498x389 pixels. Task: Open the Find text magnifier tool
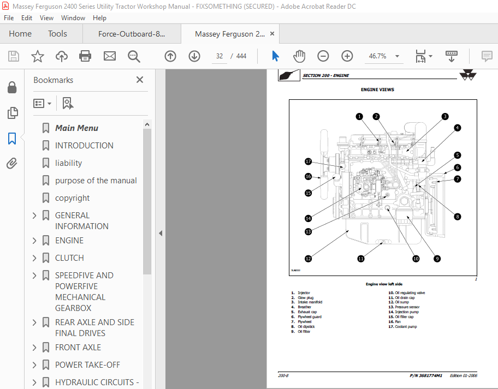tap(134, 56)
